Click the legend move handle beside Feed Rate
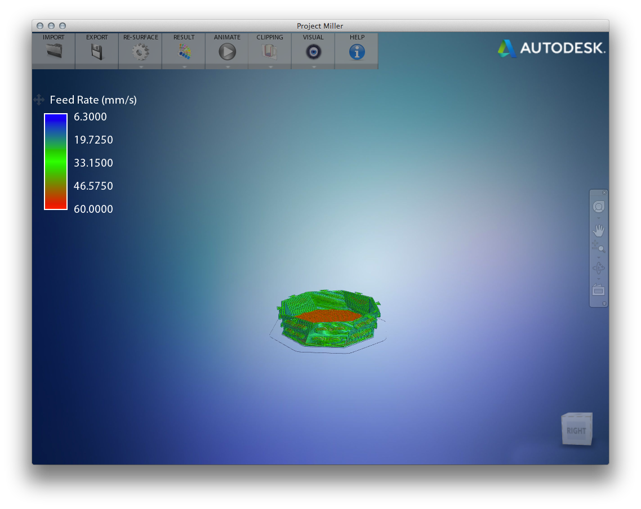 39,100
